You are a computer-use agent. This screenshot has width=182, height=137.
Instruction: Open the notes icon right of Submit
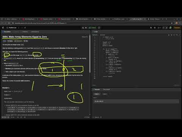click(99, 28)
